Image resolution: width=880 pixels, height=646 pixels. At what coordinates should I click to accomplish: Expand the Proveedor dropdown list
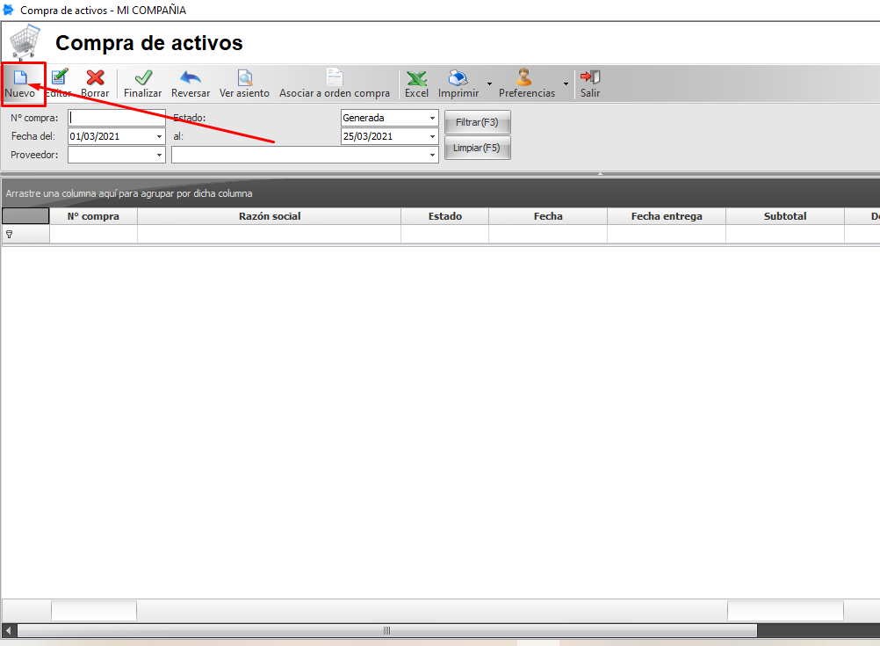(159, 154)
